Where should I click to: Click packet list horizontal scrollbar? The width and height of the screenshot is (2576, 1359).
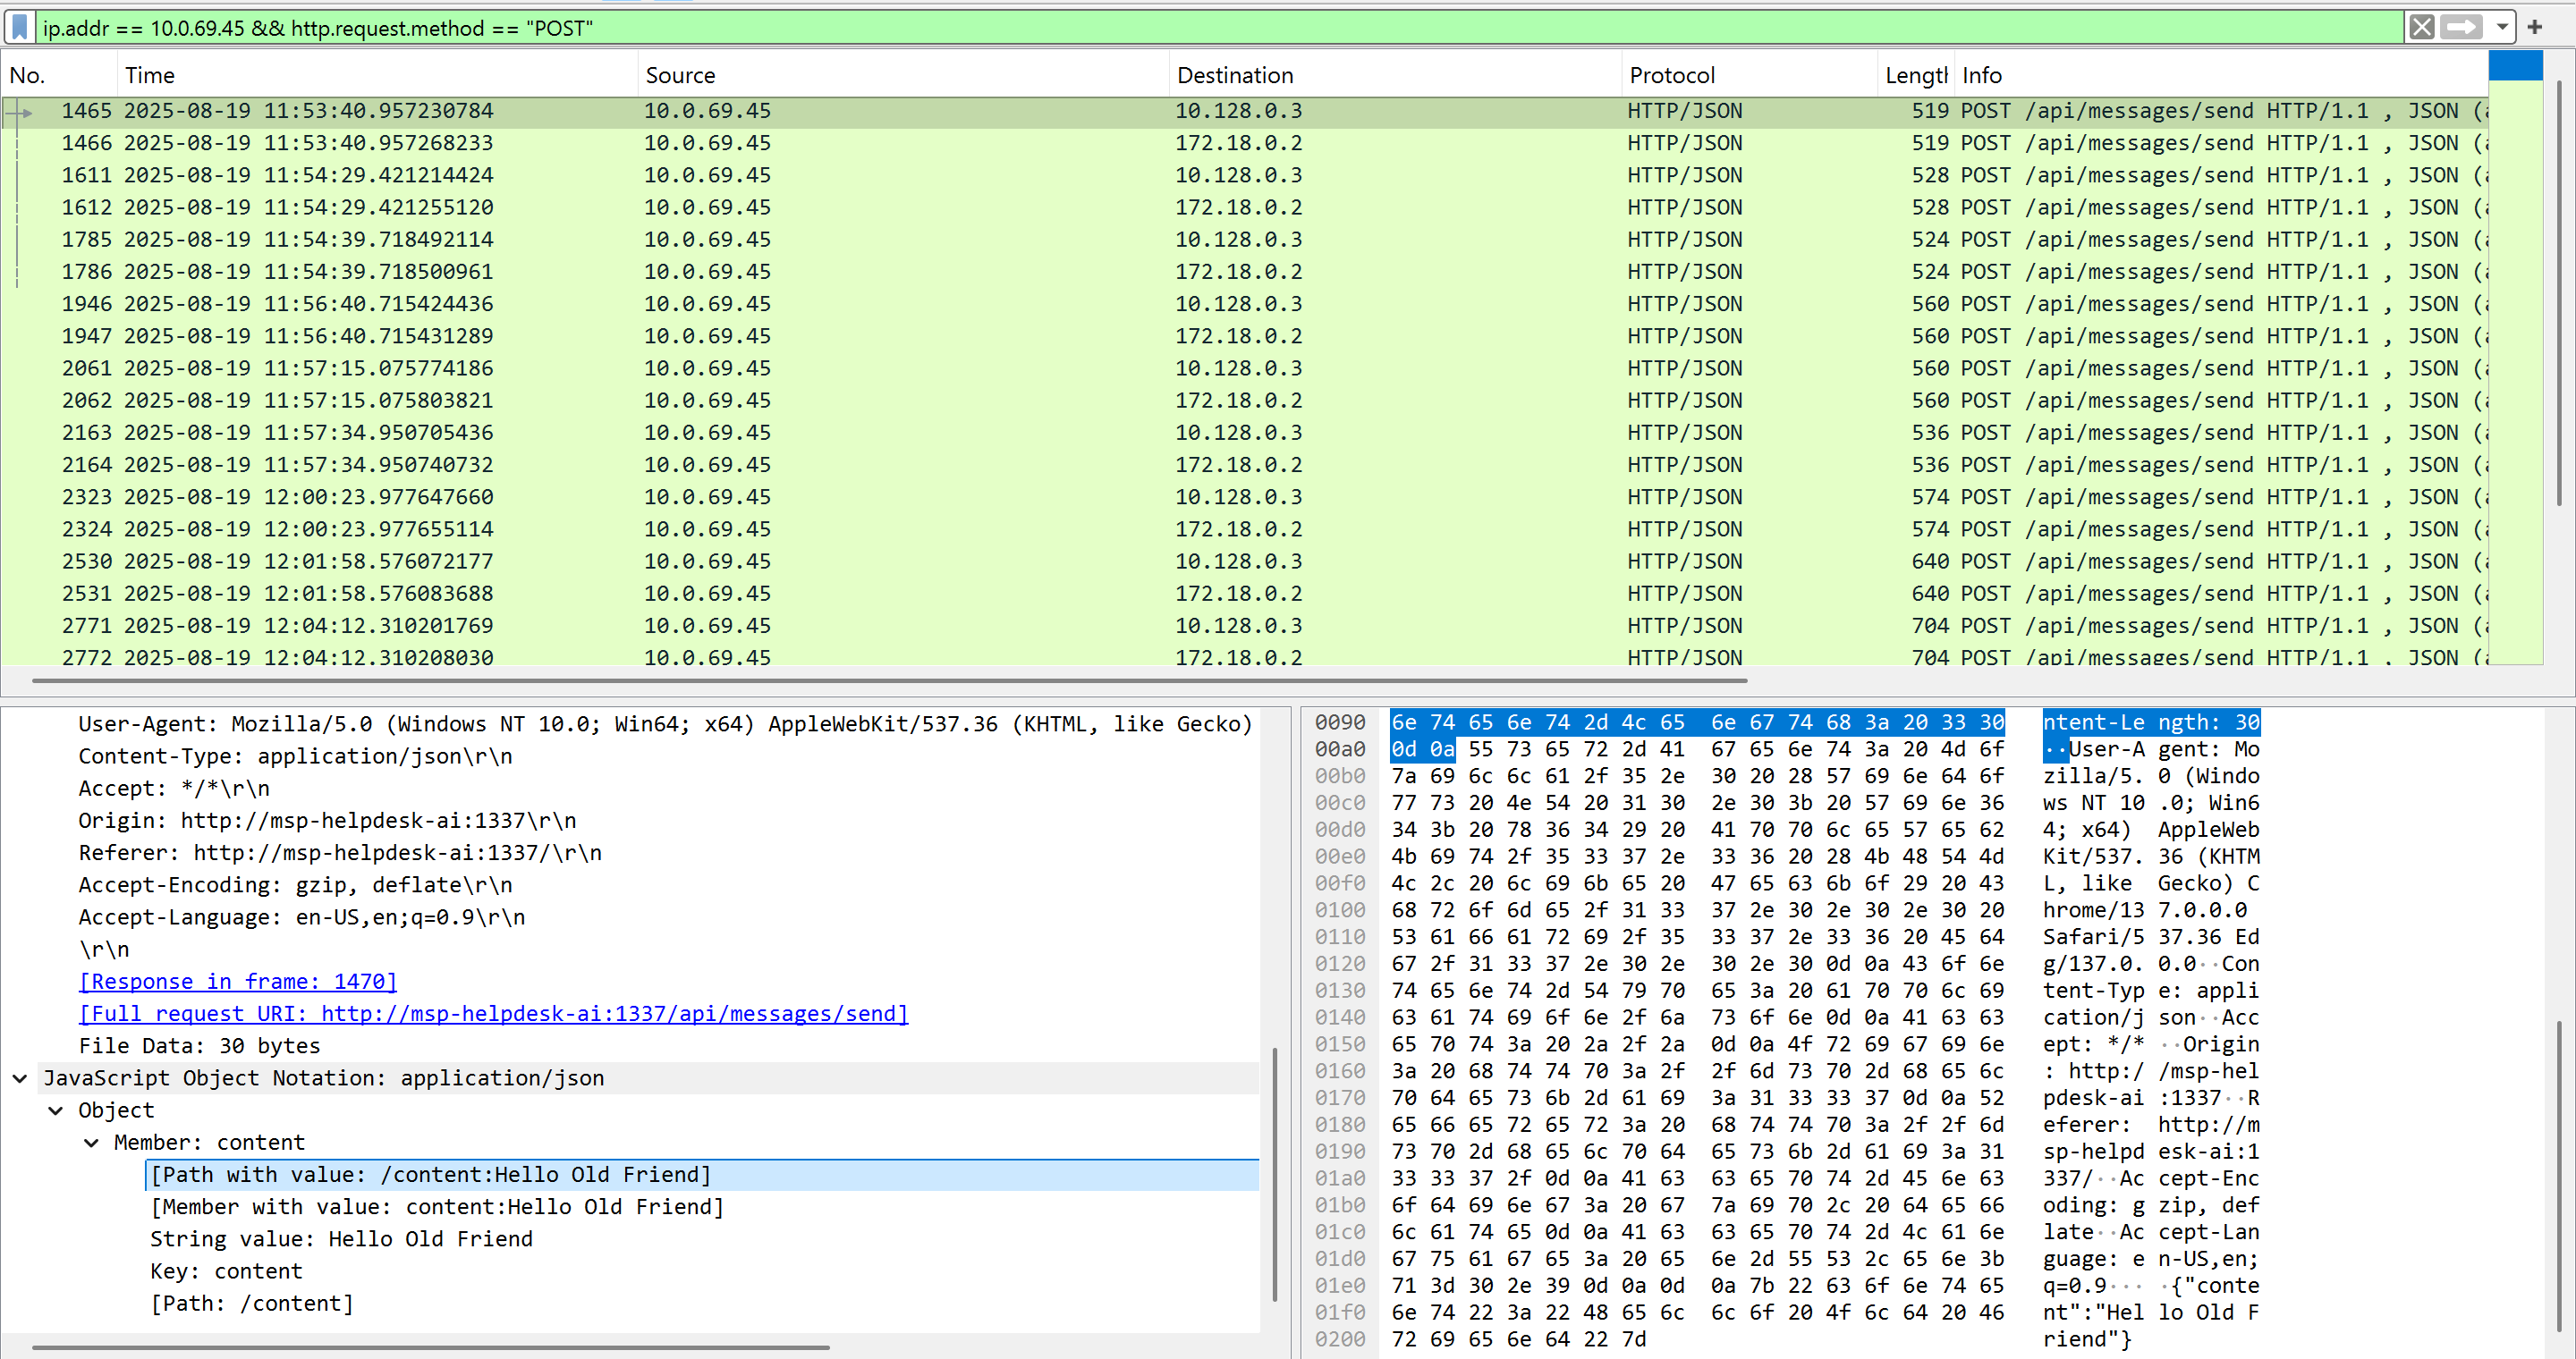(x=888, y=680)
